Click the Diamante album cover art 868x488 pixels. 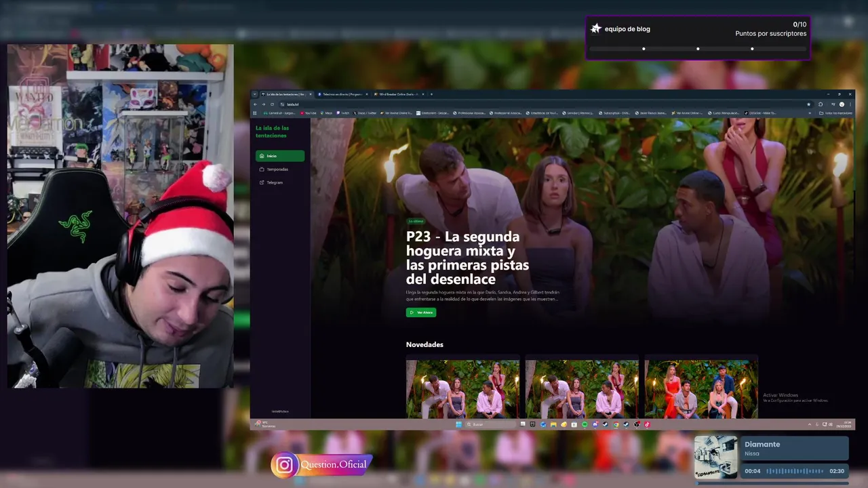click(x=716, y=457)
